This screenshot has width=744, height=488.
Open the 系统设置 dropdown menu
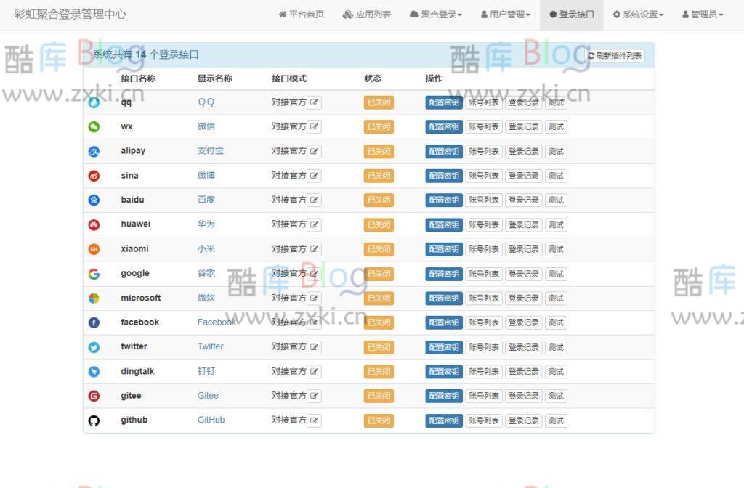637,14
